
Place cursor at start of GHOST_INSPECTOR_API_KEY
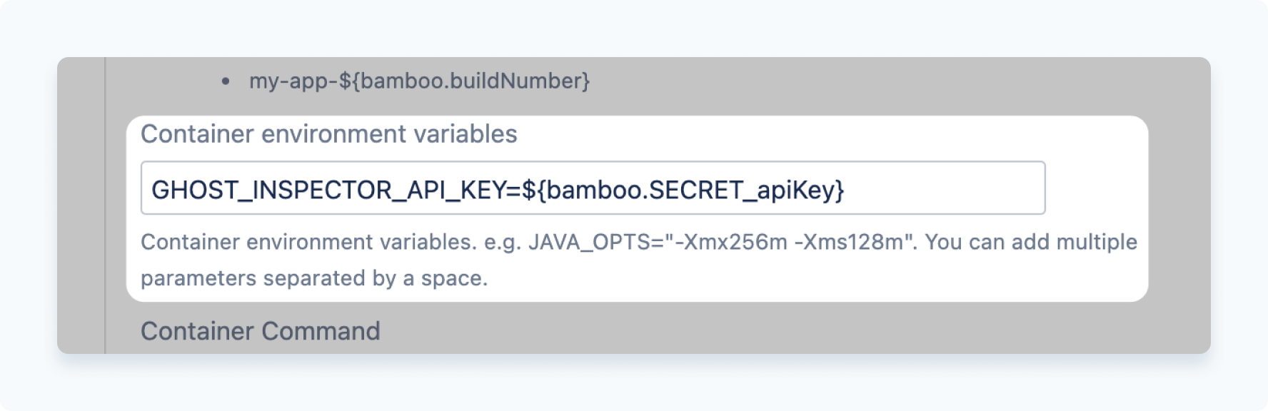pos(152,188)
